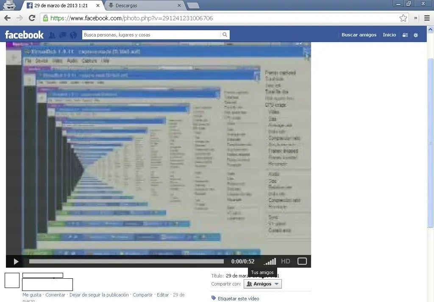Click the browser address bar
This screenshot has height=302, width=434.
[224, 18]
